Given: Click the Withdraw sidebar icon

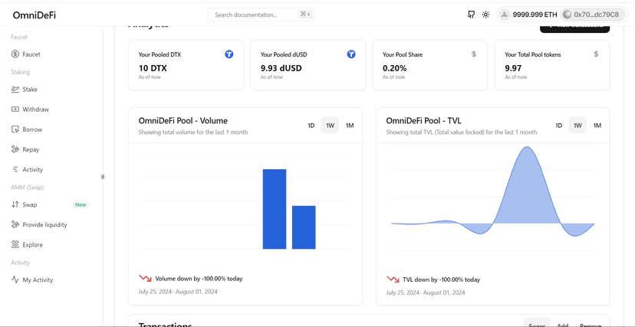Looking at the screenshot, I should (x=15, y=110).
